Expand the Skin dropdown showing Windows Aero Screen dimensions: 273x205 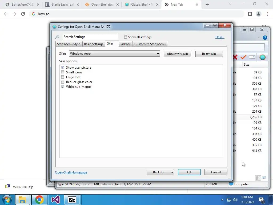click(x=115, y=54)
